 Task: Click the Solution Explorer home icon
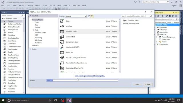pyautogui.click(x=158, y=16)
